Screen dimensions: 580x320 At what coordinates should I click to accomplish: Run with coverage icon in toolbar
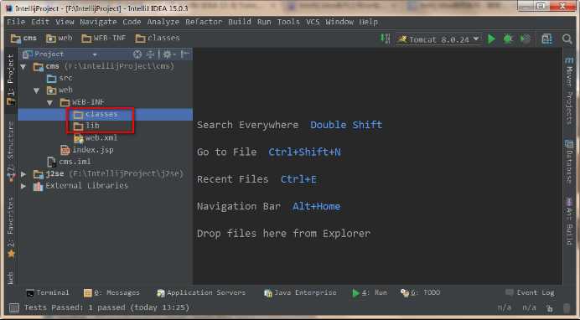[526, 39]
